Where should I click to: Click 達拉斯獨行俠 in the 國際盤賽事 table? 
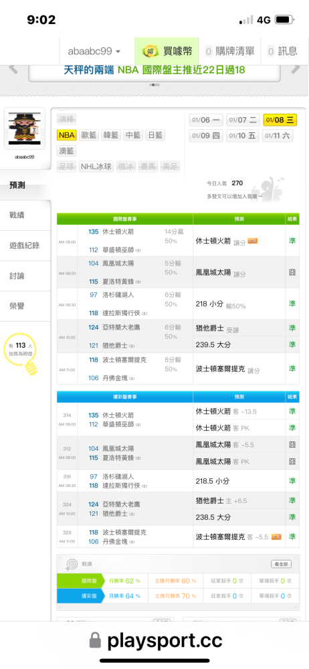point(121,313)
